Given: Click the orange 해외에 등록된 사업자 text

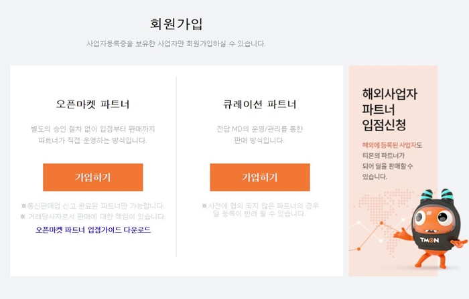Looking at the screenshot, I should coord(389,145).
